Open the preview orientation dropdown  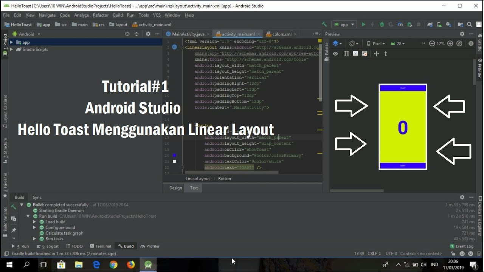tap(353, 43)
